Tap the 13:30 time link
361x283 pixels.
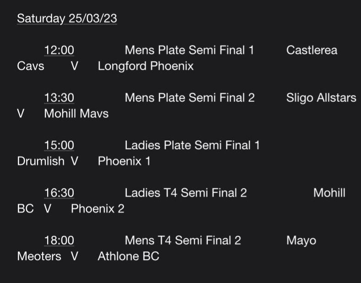pos(59,98)
